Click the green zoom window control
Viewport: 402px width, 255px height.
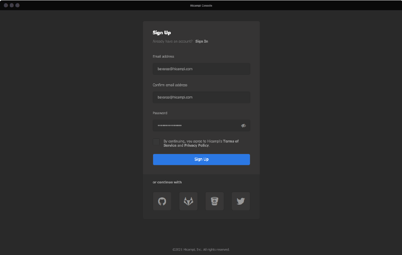[x=17, y=5]
